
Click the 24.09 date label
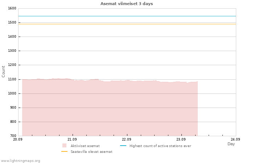click(235, 139)
